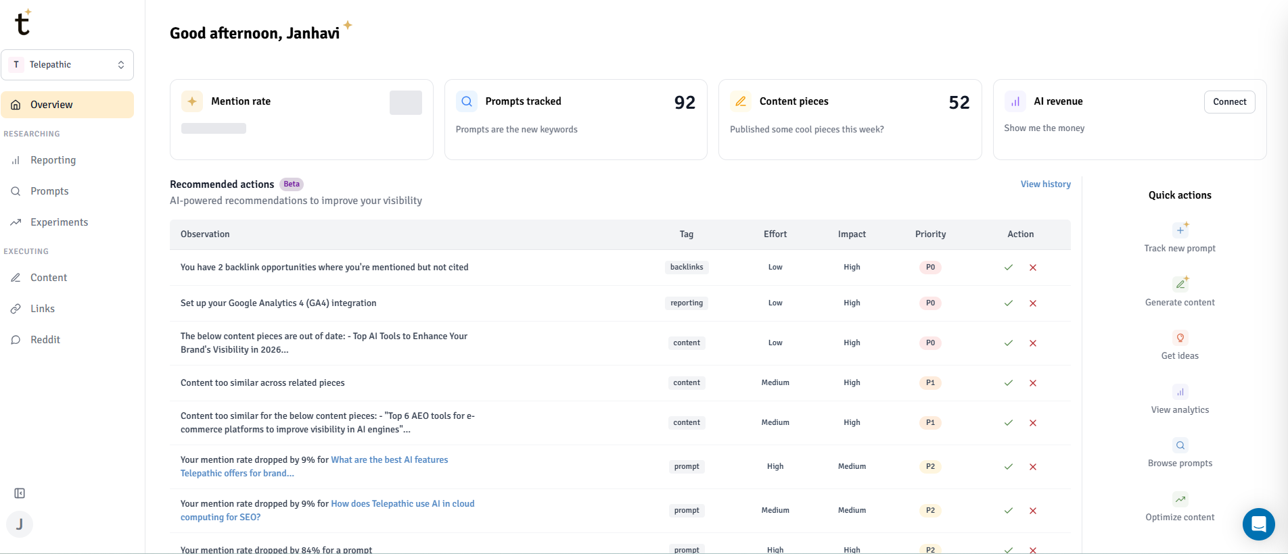Click the Connect button for AI revenue

tap(1229, 102)
